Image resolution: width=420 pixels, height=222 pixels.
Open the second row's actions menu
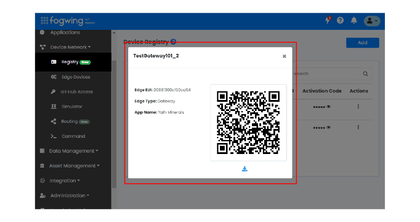[x=358, y=127]
